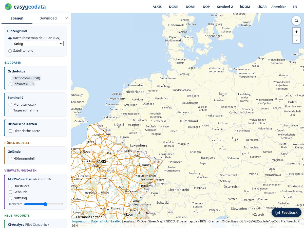The height and width of the screenshot is (228, 304).
Task: Open DGM1 in the top navigation
Action: (x=174, y=7)
